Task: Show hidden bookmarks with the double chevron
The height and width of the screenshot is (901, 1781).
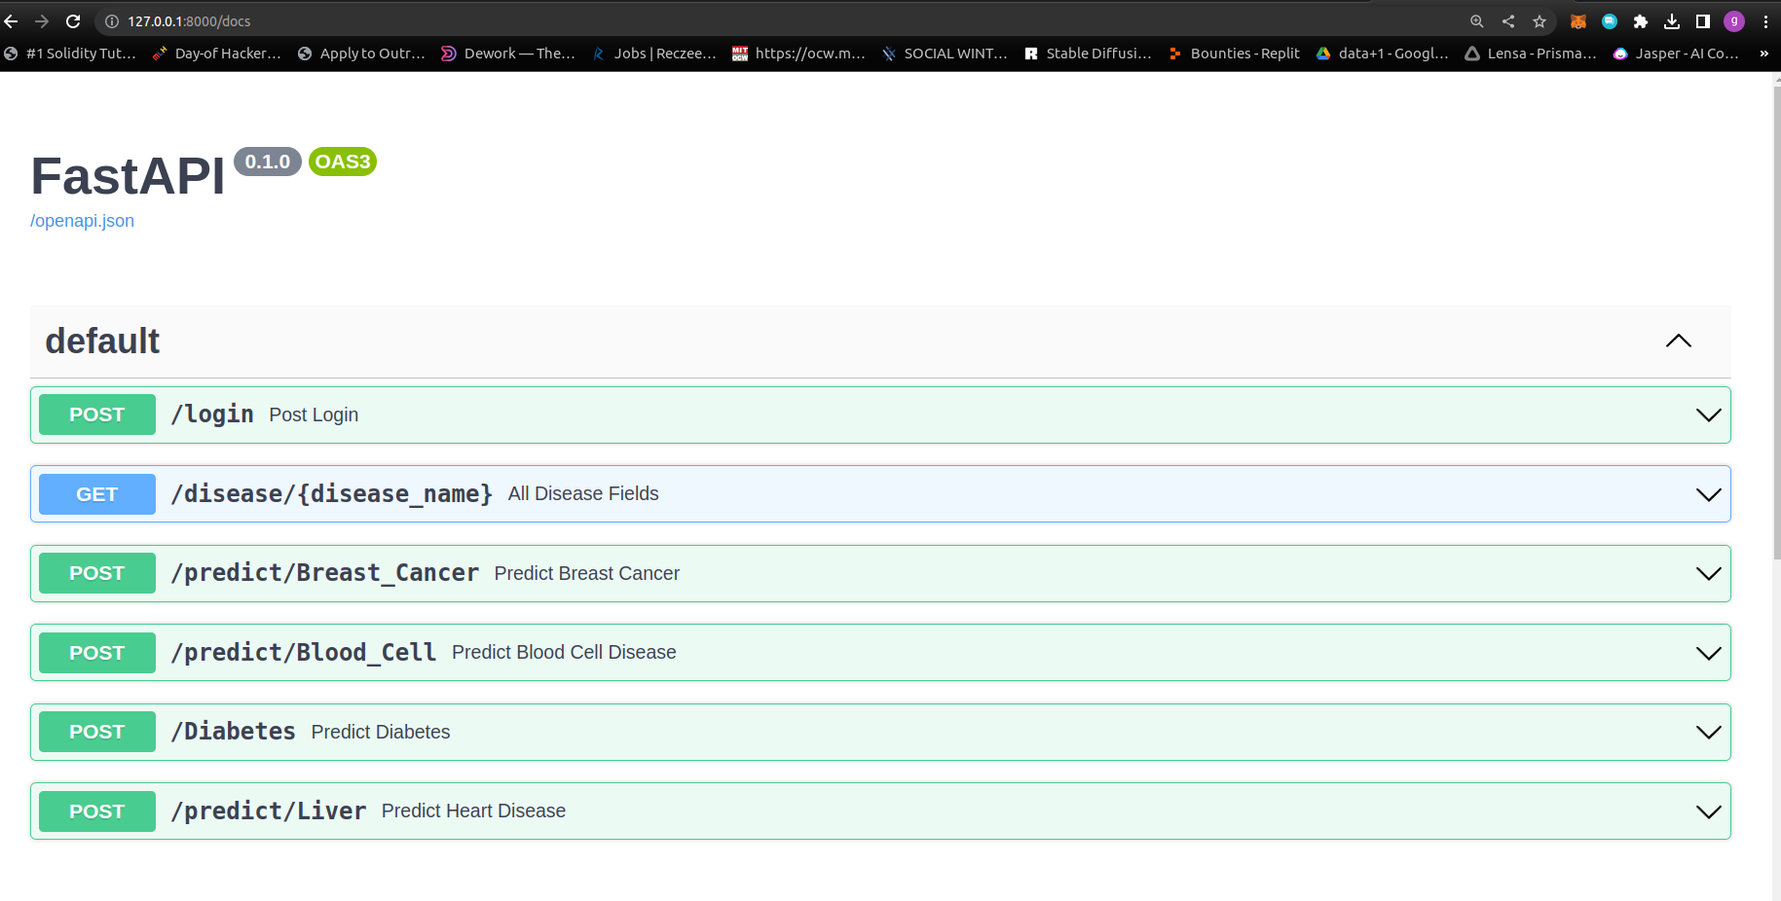Action: tap(1764, 54)
